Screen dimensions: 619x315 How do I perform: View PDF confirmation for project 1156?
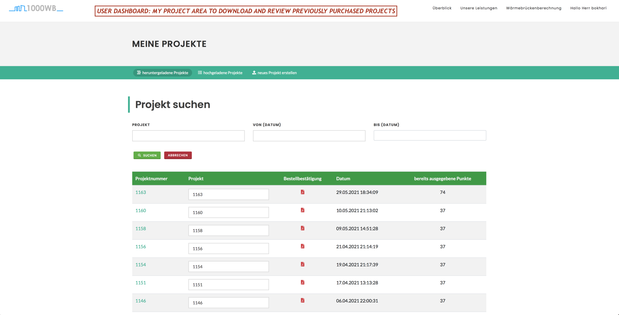302,246
